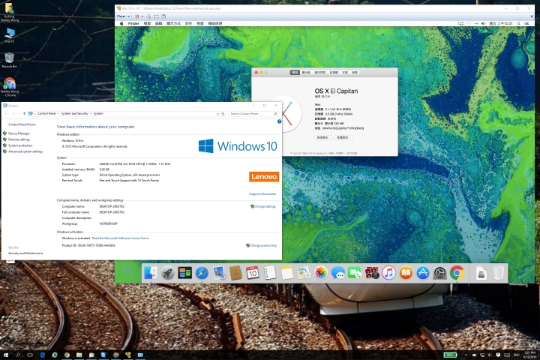
Task: Open the Recycle Bin desktop icon
Action: 10,60
